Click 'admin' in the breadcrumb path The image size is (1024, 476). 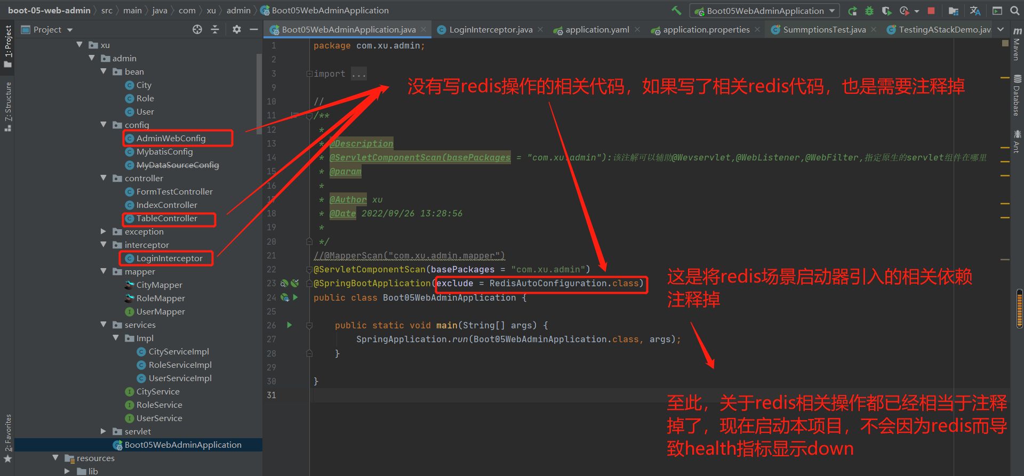pyautogui.click(x=238, y=10)
